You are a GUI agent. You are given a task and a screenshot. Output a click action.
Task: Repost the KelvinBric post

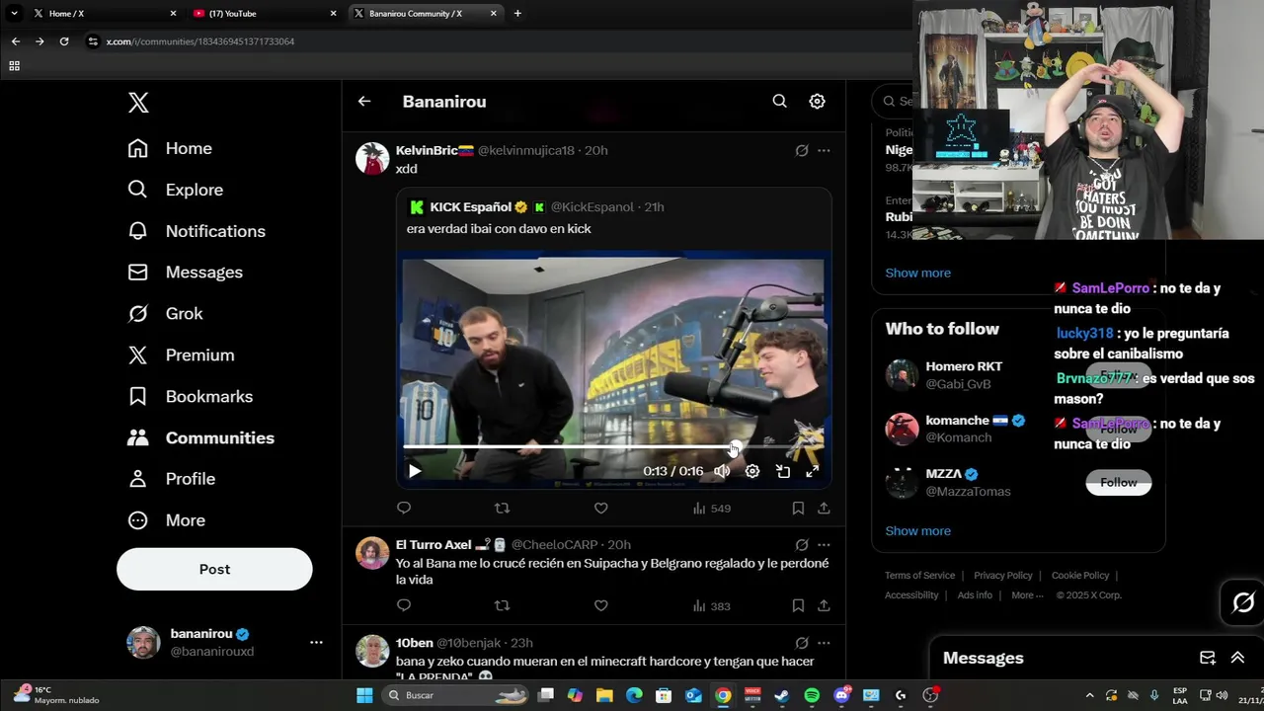click(502, 508)
